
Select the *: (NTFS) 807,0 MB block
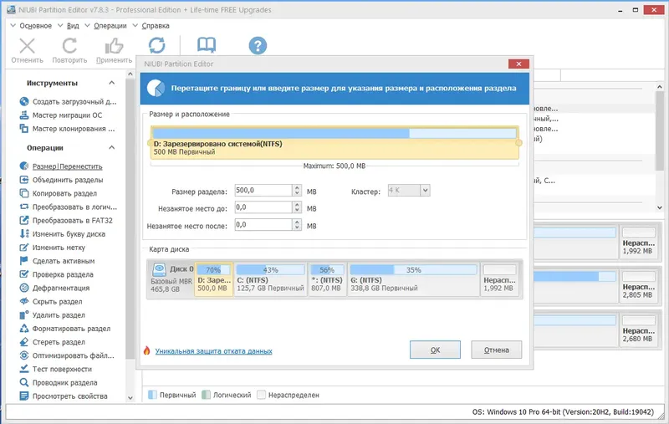[327, 279]
